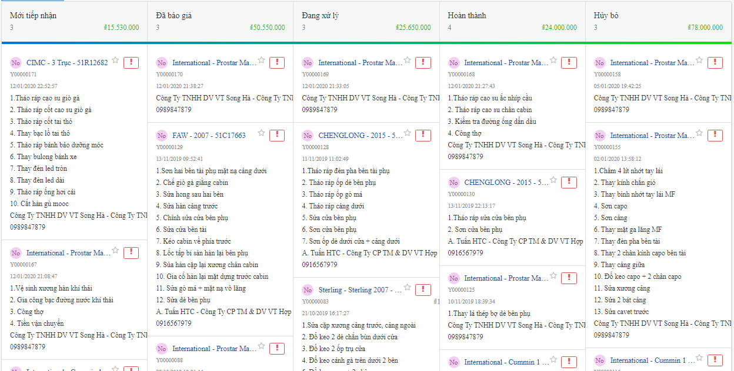Click the 'No' avatar on card Y00000158
The image size is (734, 371).
tap(599, 63)
